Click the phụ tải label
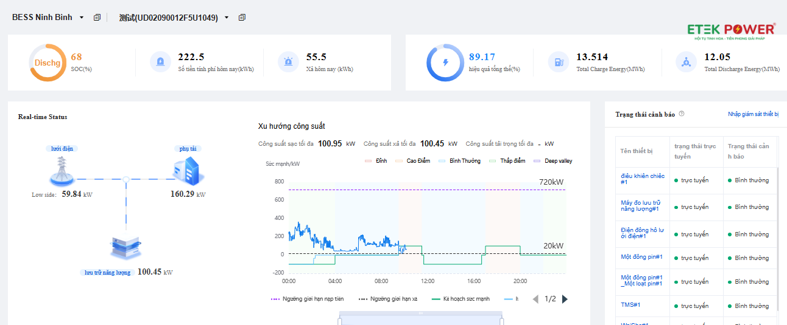Image resolution: width=787 pixels, height=325 pixels. 188,148
